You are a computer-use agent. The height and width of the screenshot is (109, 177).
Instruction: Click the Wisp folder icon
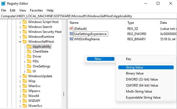(25, 81)
